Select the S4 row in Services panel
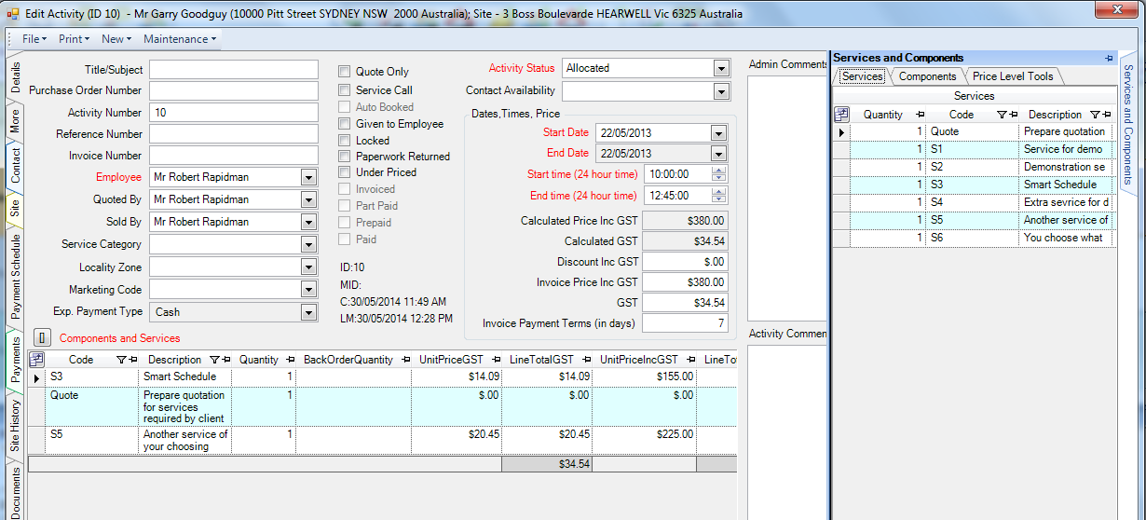Viewport: 1146px width, 520px height. coord(974,202)
